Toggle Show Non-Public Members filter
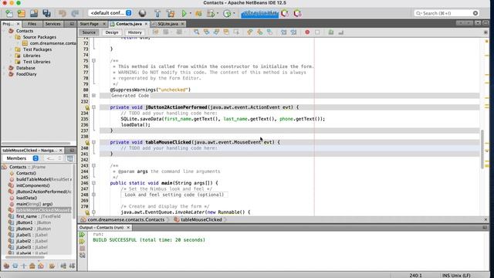The width and height of the screenshot is (494, 278). pyautogui.click(x=32, y=266)
